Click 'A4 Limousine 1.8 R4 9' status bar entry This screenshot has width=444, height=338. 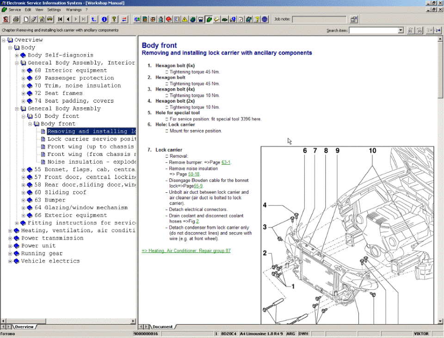(261, 334)
